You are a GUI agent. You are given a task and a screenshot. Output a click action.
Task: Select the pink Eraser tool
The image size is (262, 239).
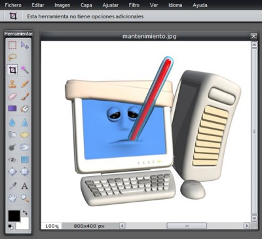(x=12, y=96)
